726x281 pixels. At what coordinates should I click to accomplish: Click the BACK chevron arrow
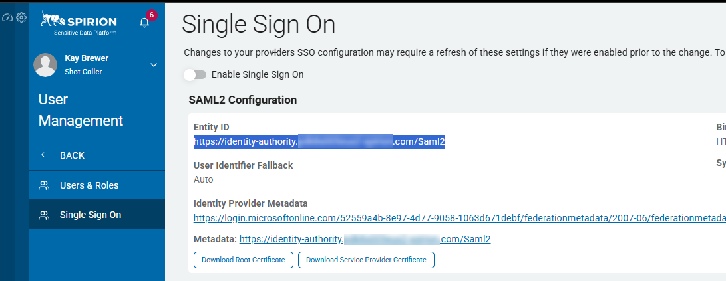(x=43, y=155)
